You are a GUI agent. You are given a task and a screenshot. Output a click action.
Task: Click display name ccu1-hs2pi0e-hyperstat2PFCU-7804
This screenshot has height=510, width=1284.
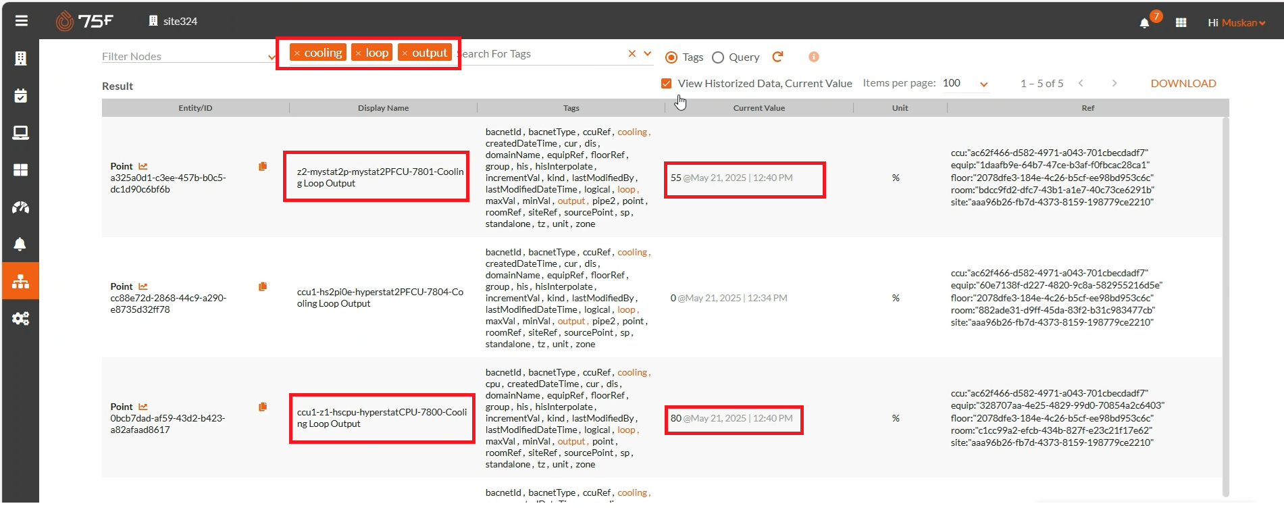tap(380, 298)
